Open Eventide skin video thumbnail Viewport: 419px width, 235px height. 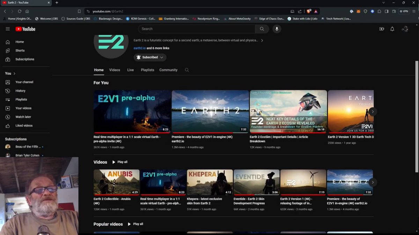tap(257, 182)
